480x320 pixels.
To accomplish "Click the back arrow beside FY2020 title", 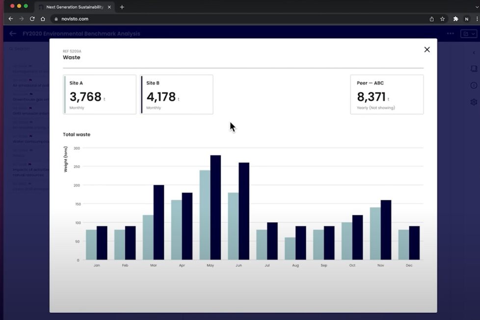I will (x=13, y=34).
